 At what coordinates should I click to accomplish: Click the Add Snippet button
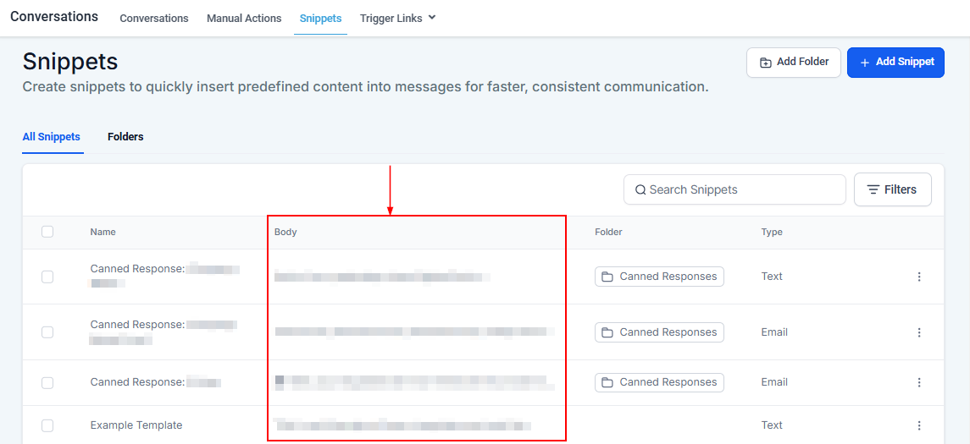click(x=895, y=62)
